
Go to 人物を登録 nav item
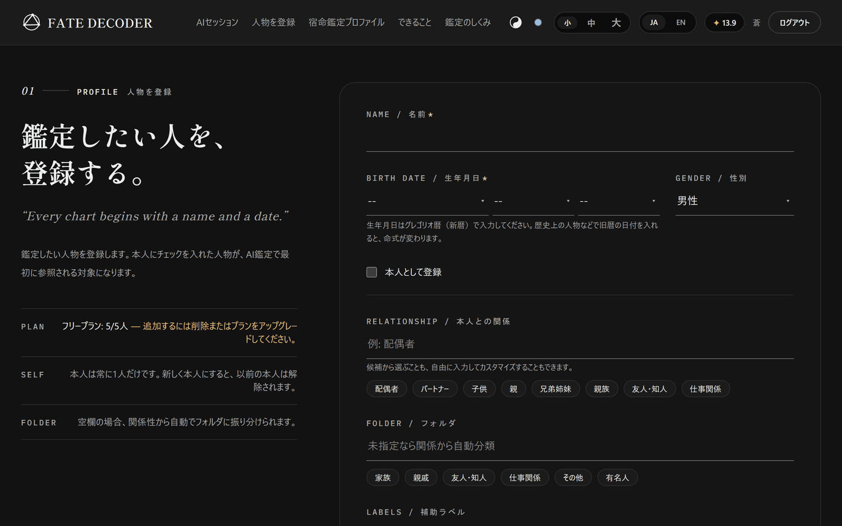pyautogui.click(x=274, y=22)
